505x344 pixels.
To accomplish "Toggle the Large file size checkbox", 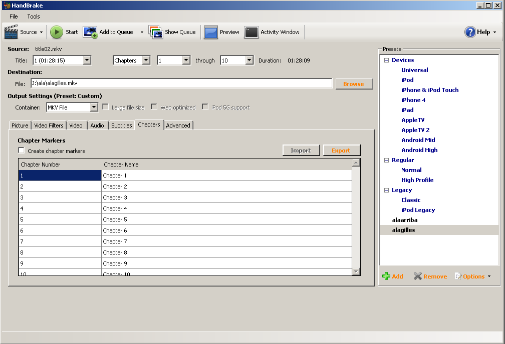I will tap(105, 106).
